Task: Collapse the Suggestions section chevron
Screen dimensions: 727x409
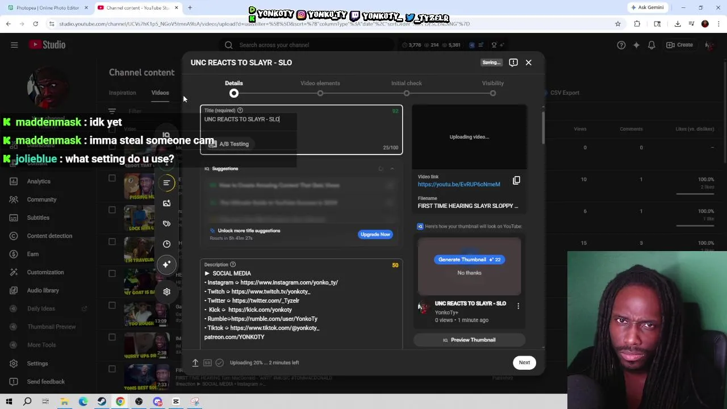Action: coord(392,169)
